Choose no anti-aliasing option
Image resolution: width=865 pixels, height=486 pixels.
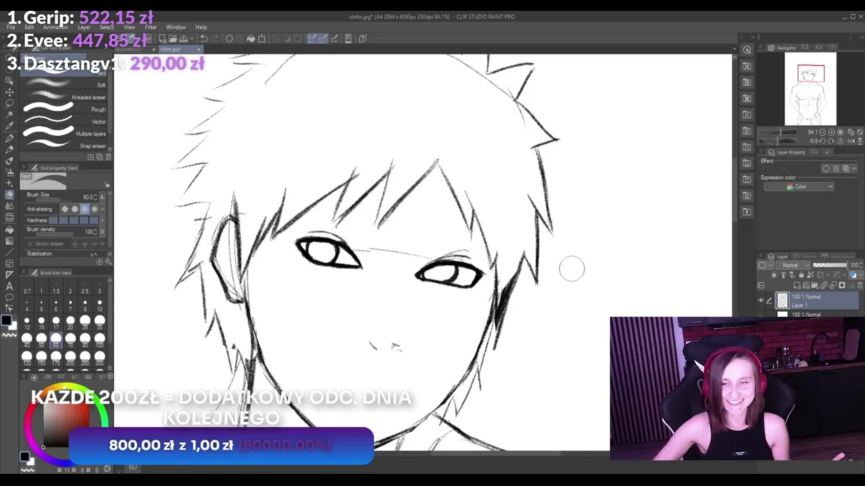65,209
